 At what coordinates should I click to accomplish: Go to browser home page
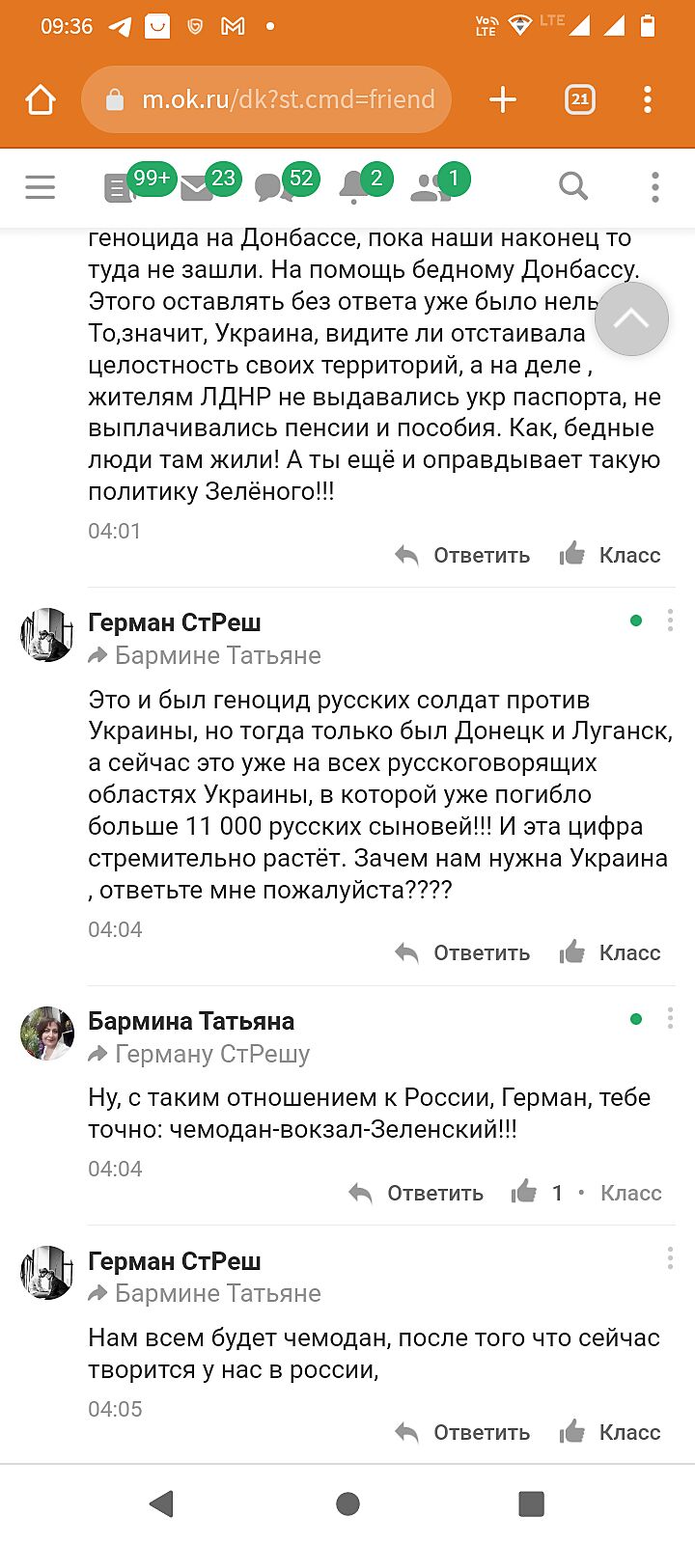pos(41,99)
